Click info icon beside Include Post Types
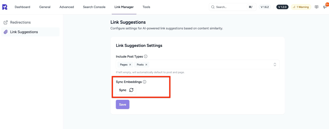This screenshot has height=129, width=329. [x=146, y=56]
